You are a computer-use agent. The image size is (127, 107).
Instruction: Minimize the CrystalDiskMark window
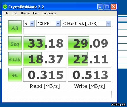(100, 7)
